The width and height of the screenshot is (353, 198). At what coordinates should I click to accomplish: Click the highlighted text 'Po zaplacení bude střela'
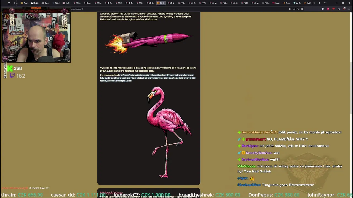148,78
